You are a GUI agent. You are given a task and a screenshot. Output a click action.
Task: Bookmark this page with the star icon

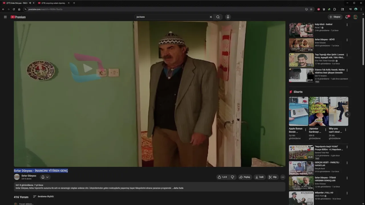(x=311, y=9)
